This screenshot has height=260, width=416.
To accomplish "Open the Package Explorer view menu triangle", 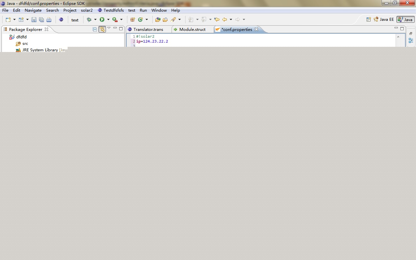I will coord(109,28).
